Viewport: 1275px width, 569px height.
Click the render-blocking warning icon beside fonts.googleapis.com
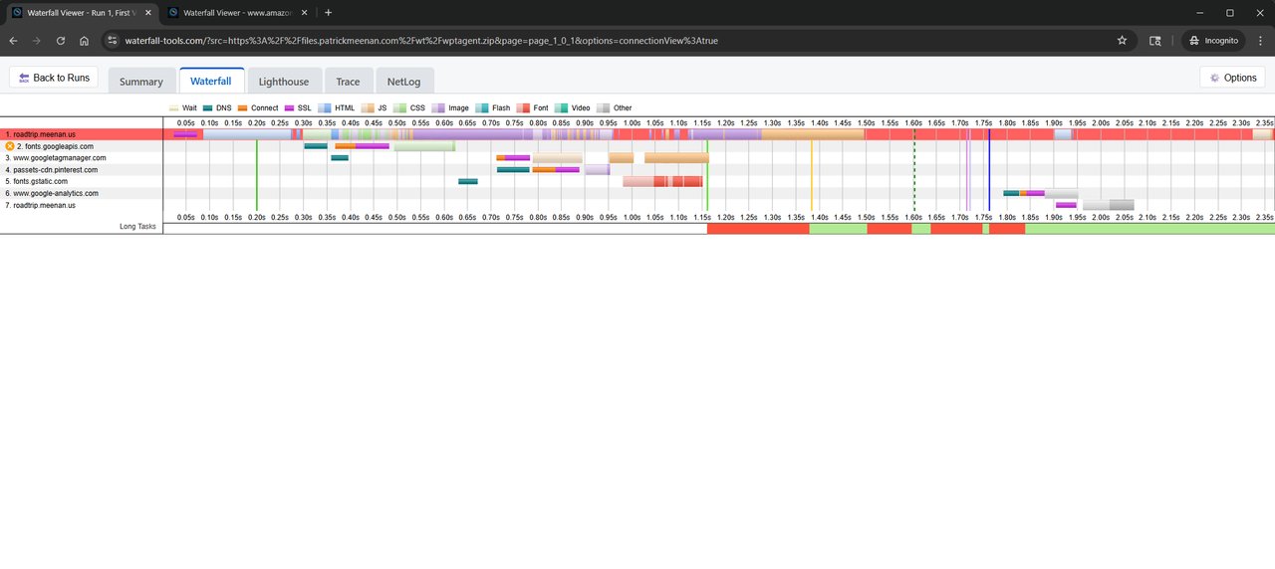click(10, 146)
